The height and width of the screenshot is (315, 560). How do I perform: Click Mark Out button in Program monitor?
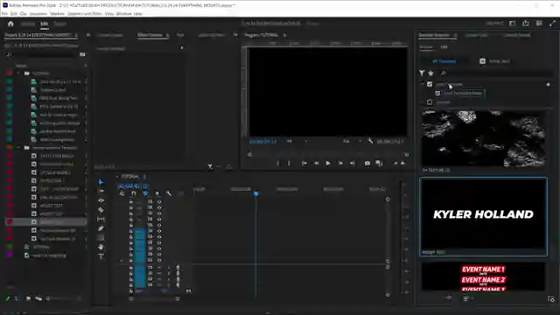click(x=289, y=164)
